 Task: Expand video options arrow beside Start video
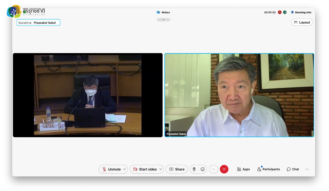[x=161, y=169]
